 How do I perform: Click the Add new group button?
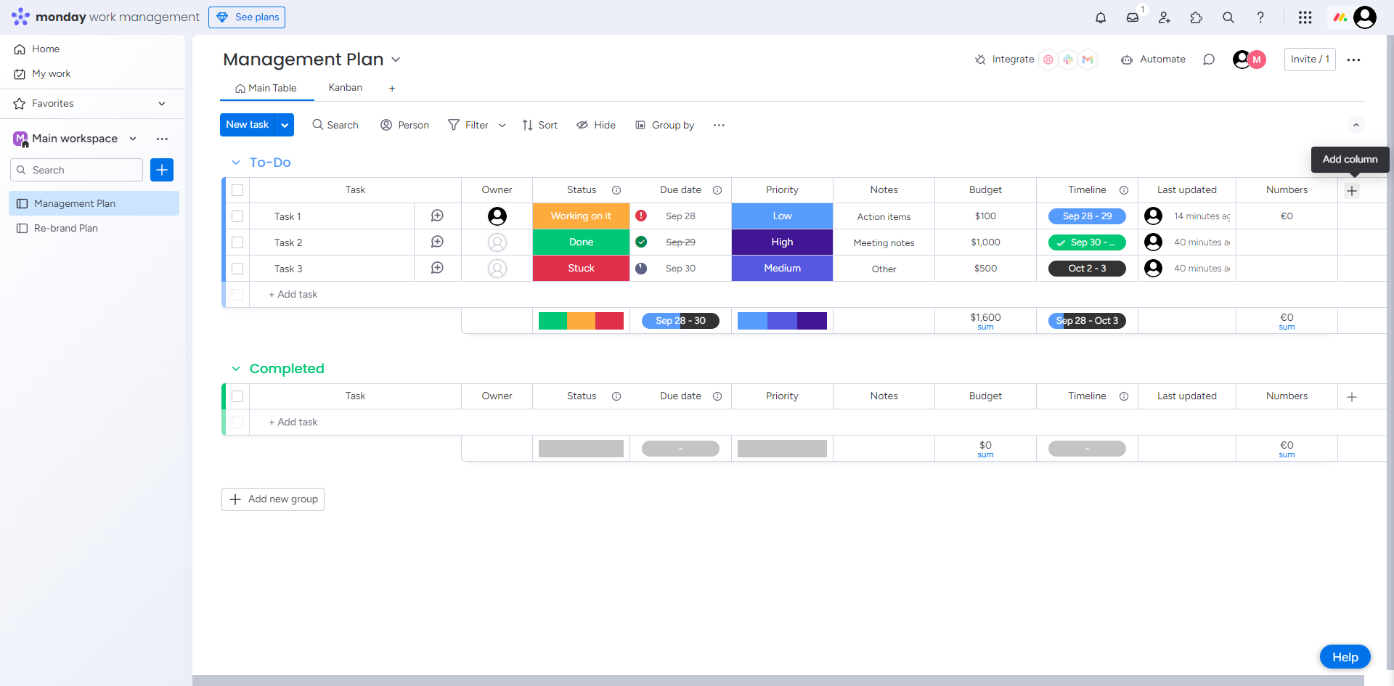[x=273, y=499]
